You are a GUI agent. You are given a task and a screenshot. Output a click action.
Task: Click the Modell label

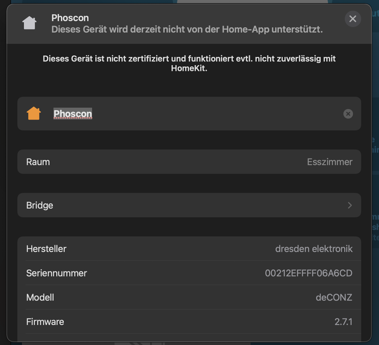click(x=40, y=297)
